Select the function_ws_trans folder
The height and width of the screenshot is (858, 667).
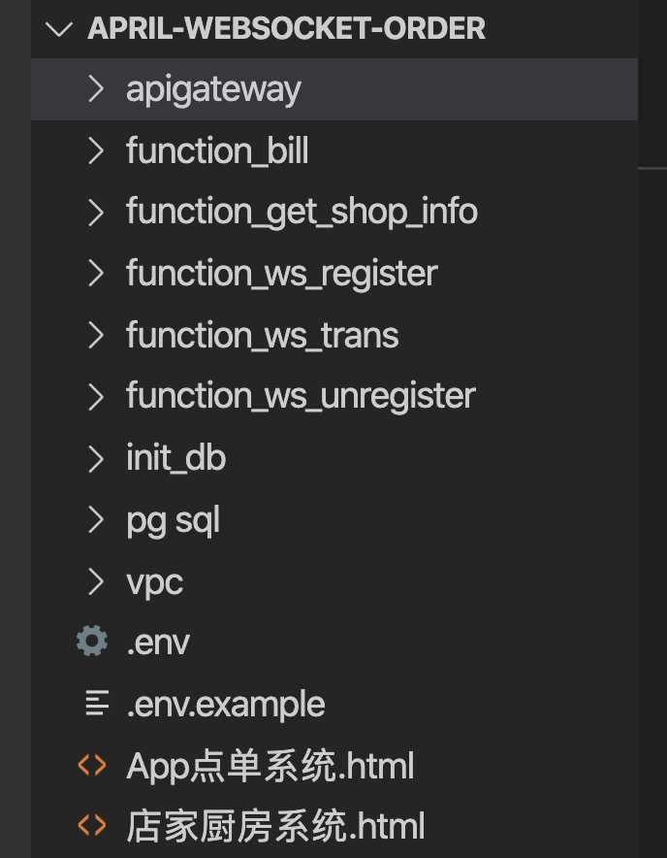tap(334, 335)
